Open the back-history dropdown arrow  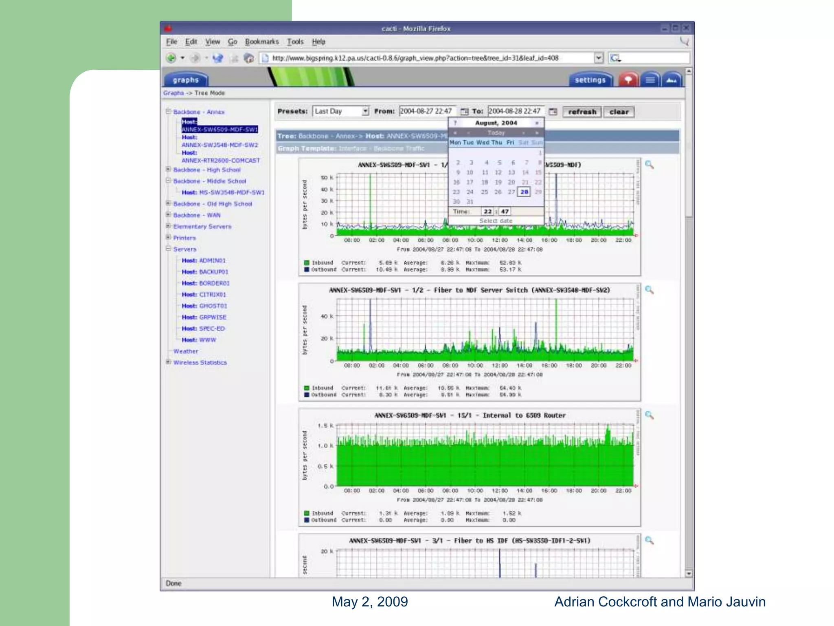pyautogui.click(x=182, y=58)
